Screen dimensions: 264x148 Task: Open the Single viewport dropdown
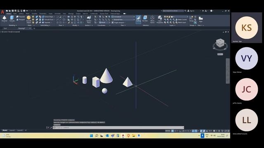coord(118,23)
